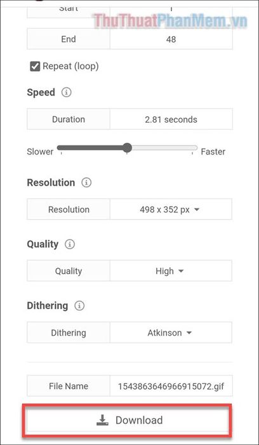Click the Resolution info icon

coord(86,182)
